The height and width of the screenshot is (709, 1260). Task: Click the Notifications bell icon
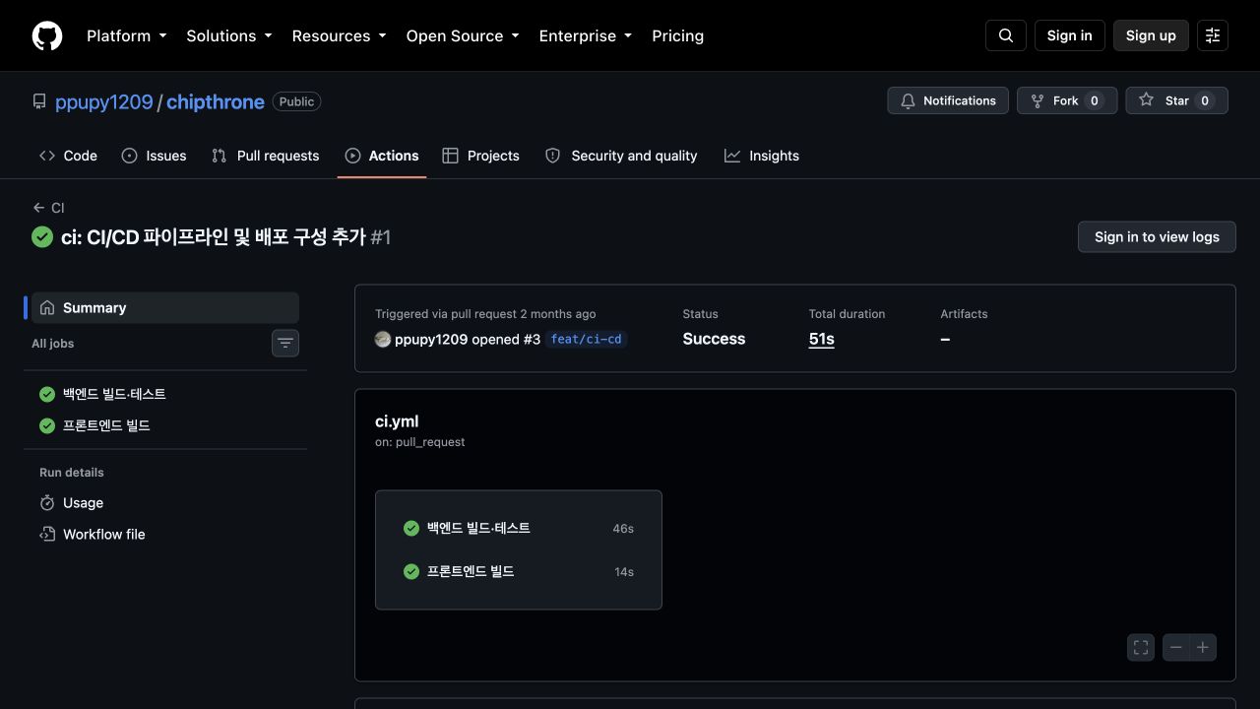(x=908, y=100)
